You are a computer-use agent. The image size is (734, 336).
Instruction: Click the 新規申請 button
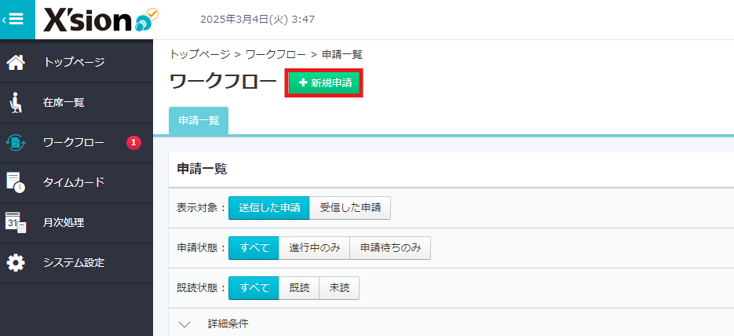324,82
